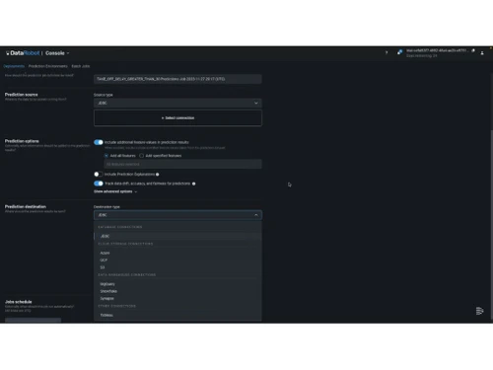Select Snowflake from the destination list
This screenshot has height=370, width=493.
(x=177, y=291)
